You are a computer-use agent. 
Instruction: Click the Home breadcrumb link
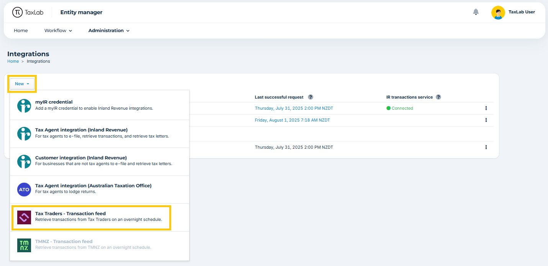click(13, 61)
